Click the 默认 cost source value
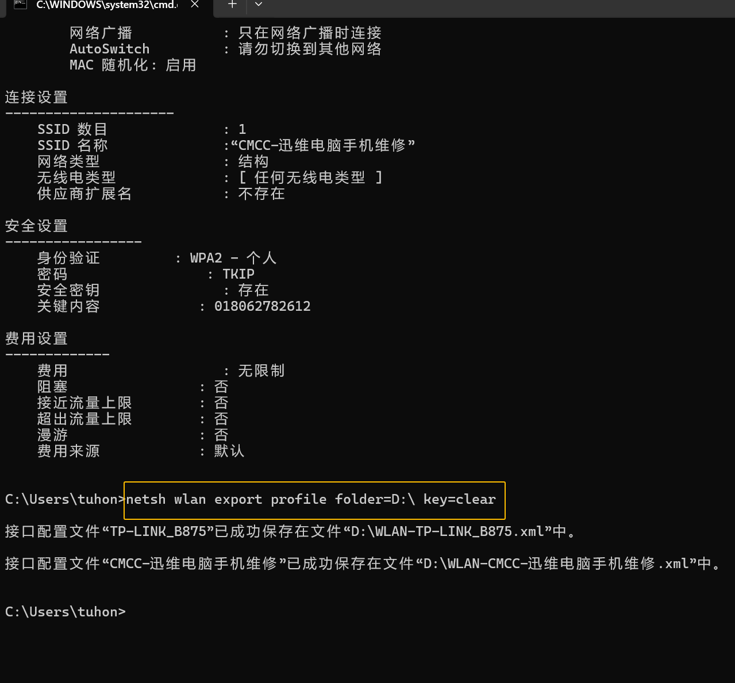Screen dimensions: 735x683 point(230,451)
